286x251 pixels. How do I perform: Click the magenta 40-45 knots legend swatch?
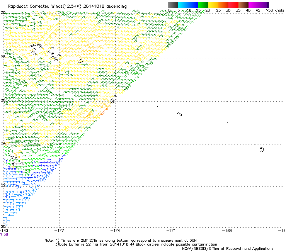pyautogui.click(x=254, y=5)
